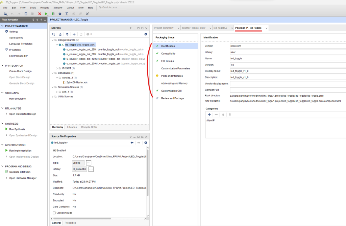Click the red X cancel toolbar icon
This screenshot has width=346, height=226.
(x=40, y=14)
